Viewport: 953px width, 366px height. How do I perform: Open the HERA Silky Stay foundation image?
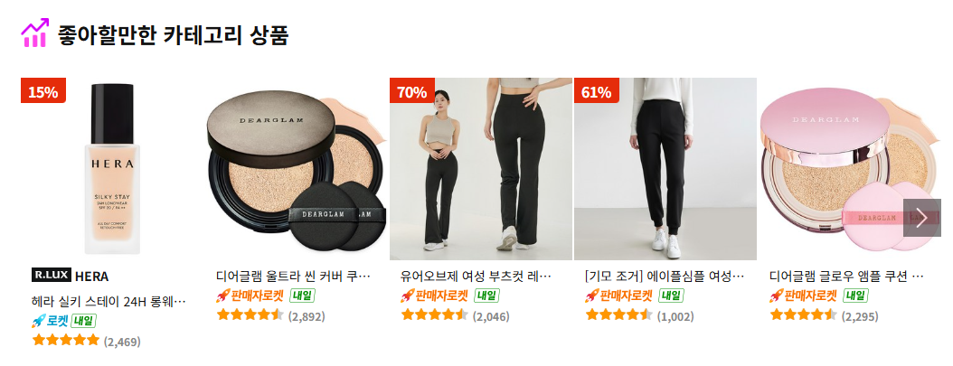pyautogui.click(x=112, y=169)
